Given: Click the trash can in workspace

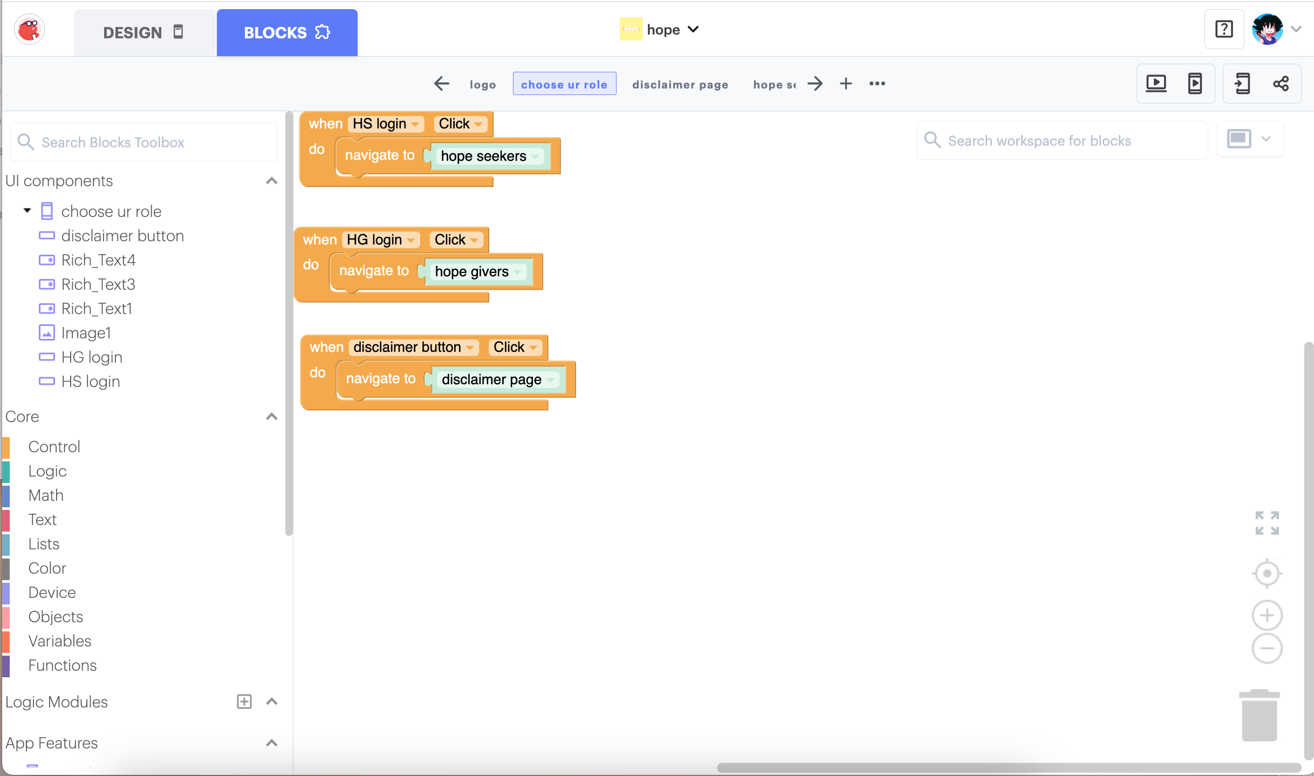Looking at the screenshot, I should [1259, 716].
